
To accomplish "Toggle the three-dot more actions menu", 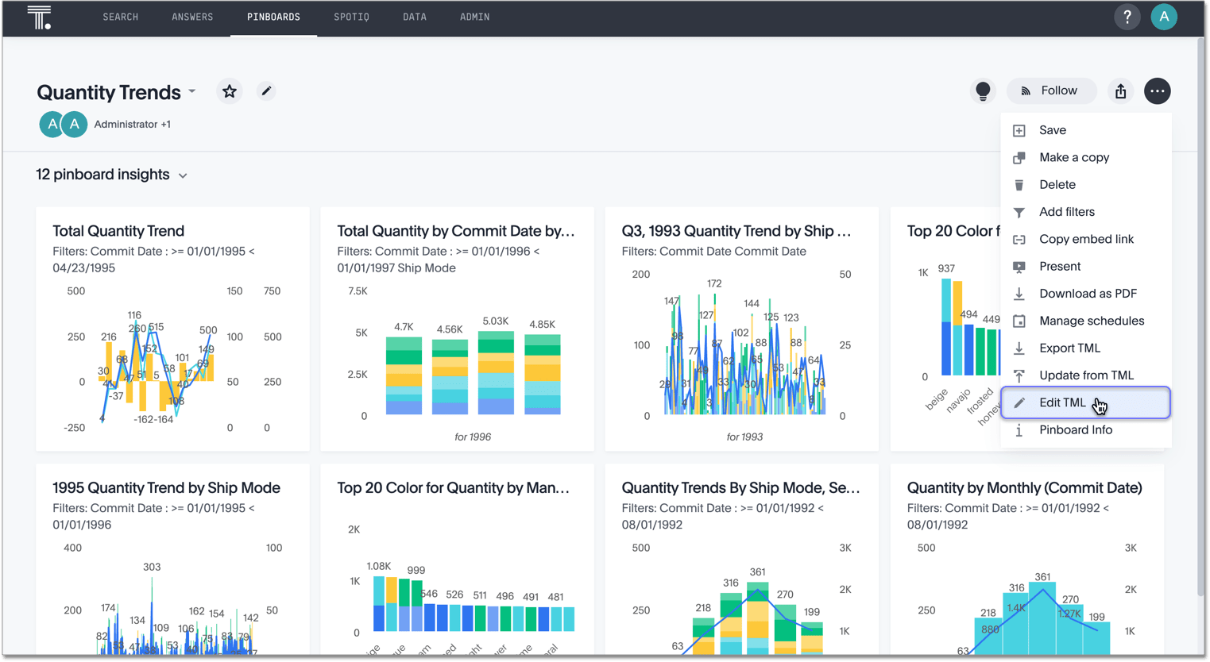I will click(1157, 91).
